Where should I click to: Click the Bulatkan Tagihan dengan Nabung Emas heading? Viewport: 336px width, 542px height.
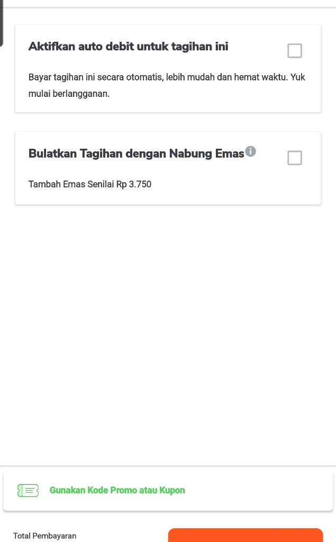tap(135, 153)
